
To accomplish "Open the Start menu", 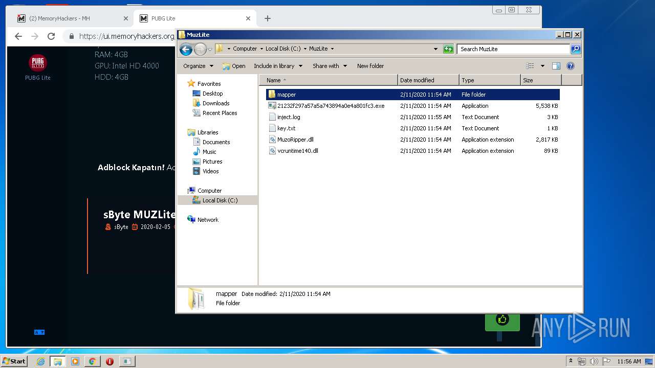I will coord(14,361).
